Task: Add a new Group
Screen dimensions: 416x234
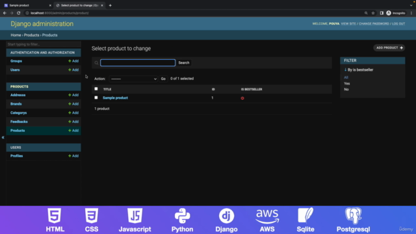Action: click(73, 61)
